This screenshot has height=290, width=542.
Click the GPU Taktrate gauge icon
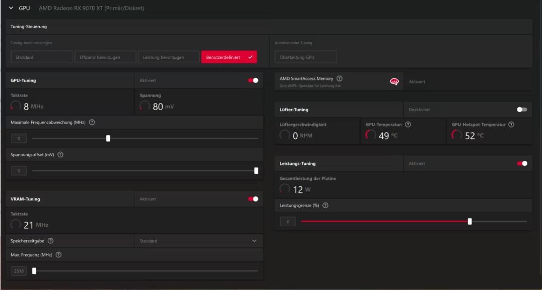(16, 106)
